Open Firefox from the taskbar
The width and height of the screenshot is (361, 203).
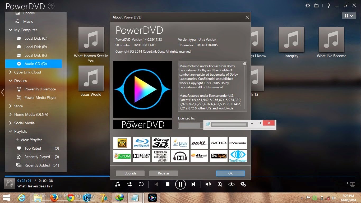[x=54, y=197]
